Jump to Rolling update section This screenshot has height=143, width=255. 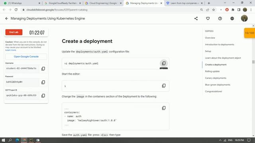(212, 71)
